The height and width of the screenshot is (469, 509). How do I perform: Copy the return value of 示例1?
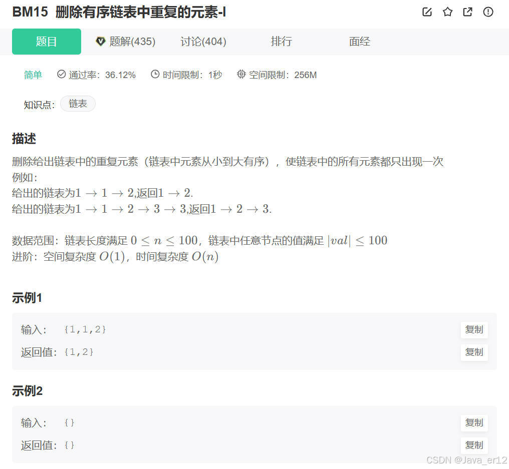(473, 352)
